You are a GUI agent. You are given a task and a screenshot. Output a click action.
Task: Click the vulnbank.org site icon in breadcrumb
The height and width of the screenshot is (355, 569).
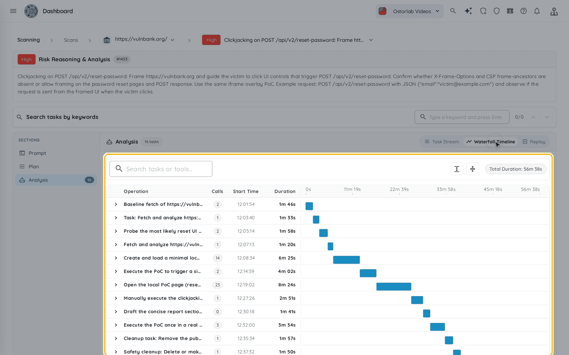pyautogui.click(x=107, y=40)
